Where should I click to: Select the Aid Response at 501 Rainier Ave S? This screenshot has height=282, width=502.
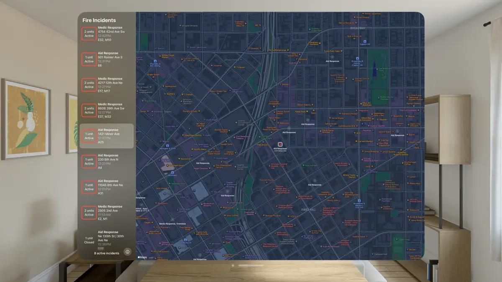click(x=106, y=59)
